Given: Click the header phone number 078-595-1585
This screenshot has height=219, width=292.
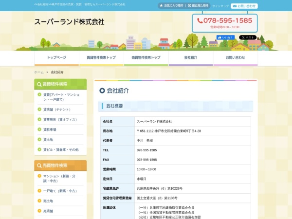Looking at the screenshot, I should (228, 20).
